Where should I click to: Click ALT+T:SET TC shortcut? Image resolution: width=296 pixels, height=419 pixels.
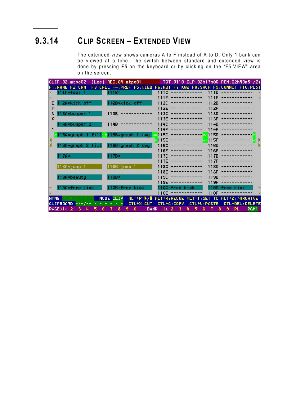click(x=202, y=198)
